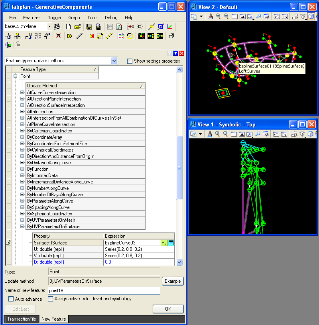Collapse the ByUVParametersOnSurface method
This screenshot has width=319, height=325.
pyautogui.click(x=22, y=227)
